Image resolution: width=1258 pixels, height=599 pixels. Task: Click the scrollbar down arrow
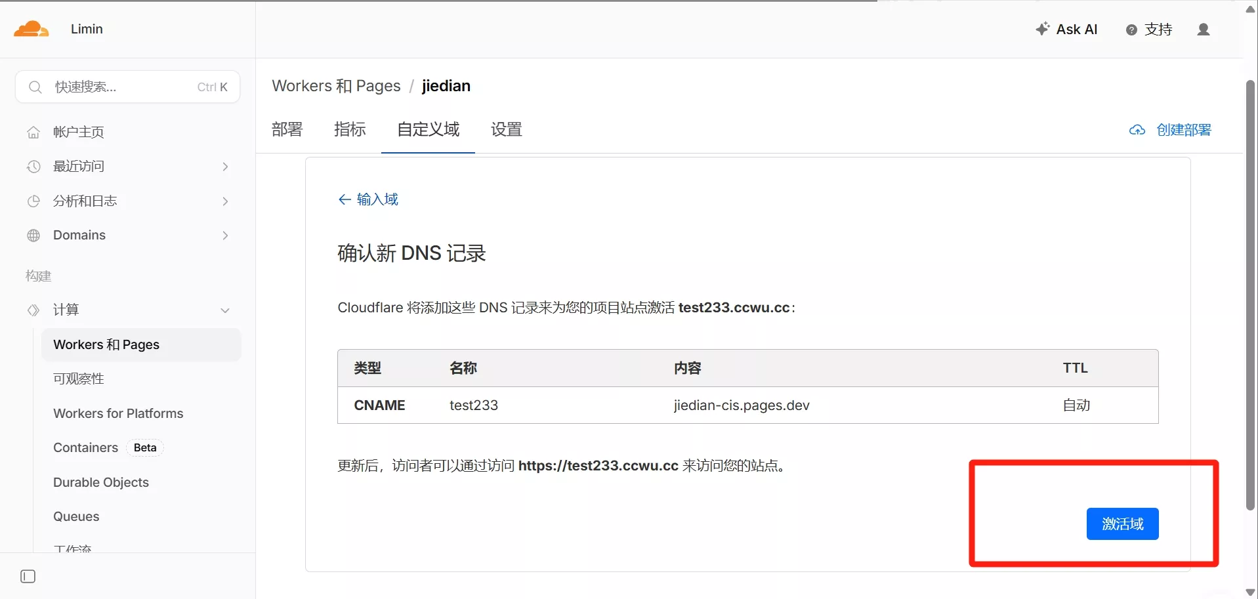click(1250, 592)
